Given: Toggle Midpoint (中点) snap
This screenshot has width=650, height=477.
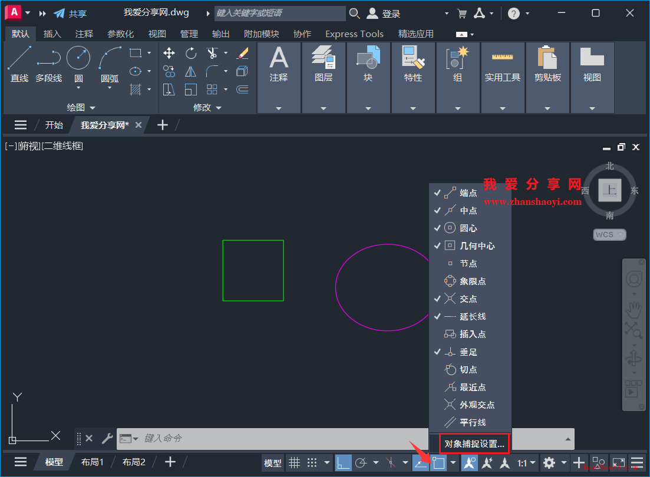Looking at the screenshot, I should tap(470, 210).
